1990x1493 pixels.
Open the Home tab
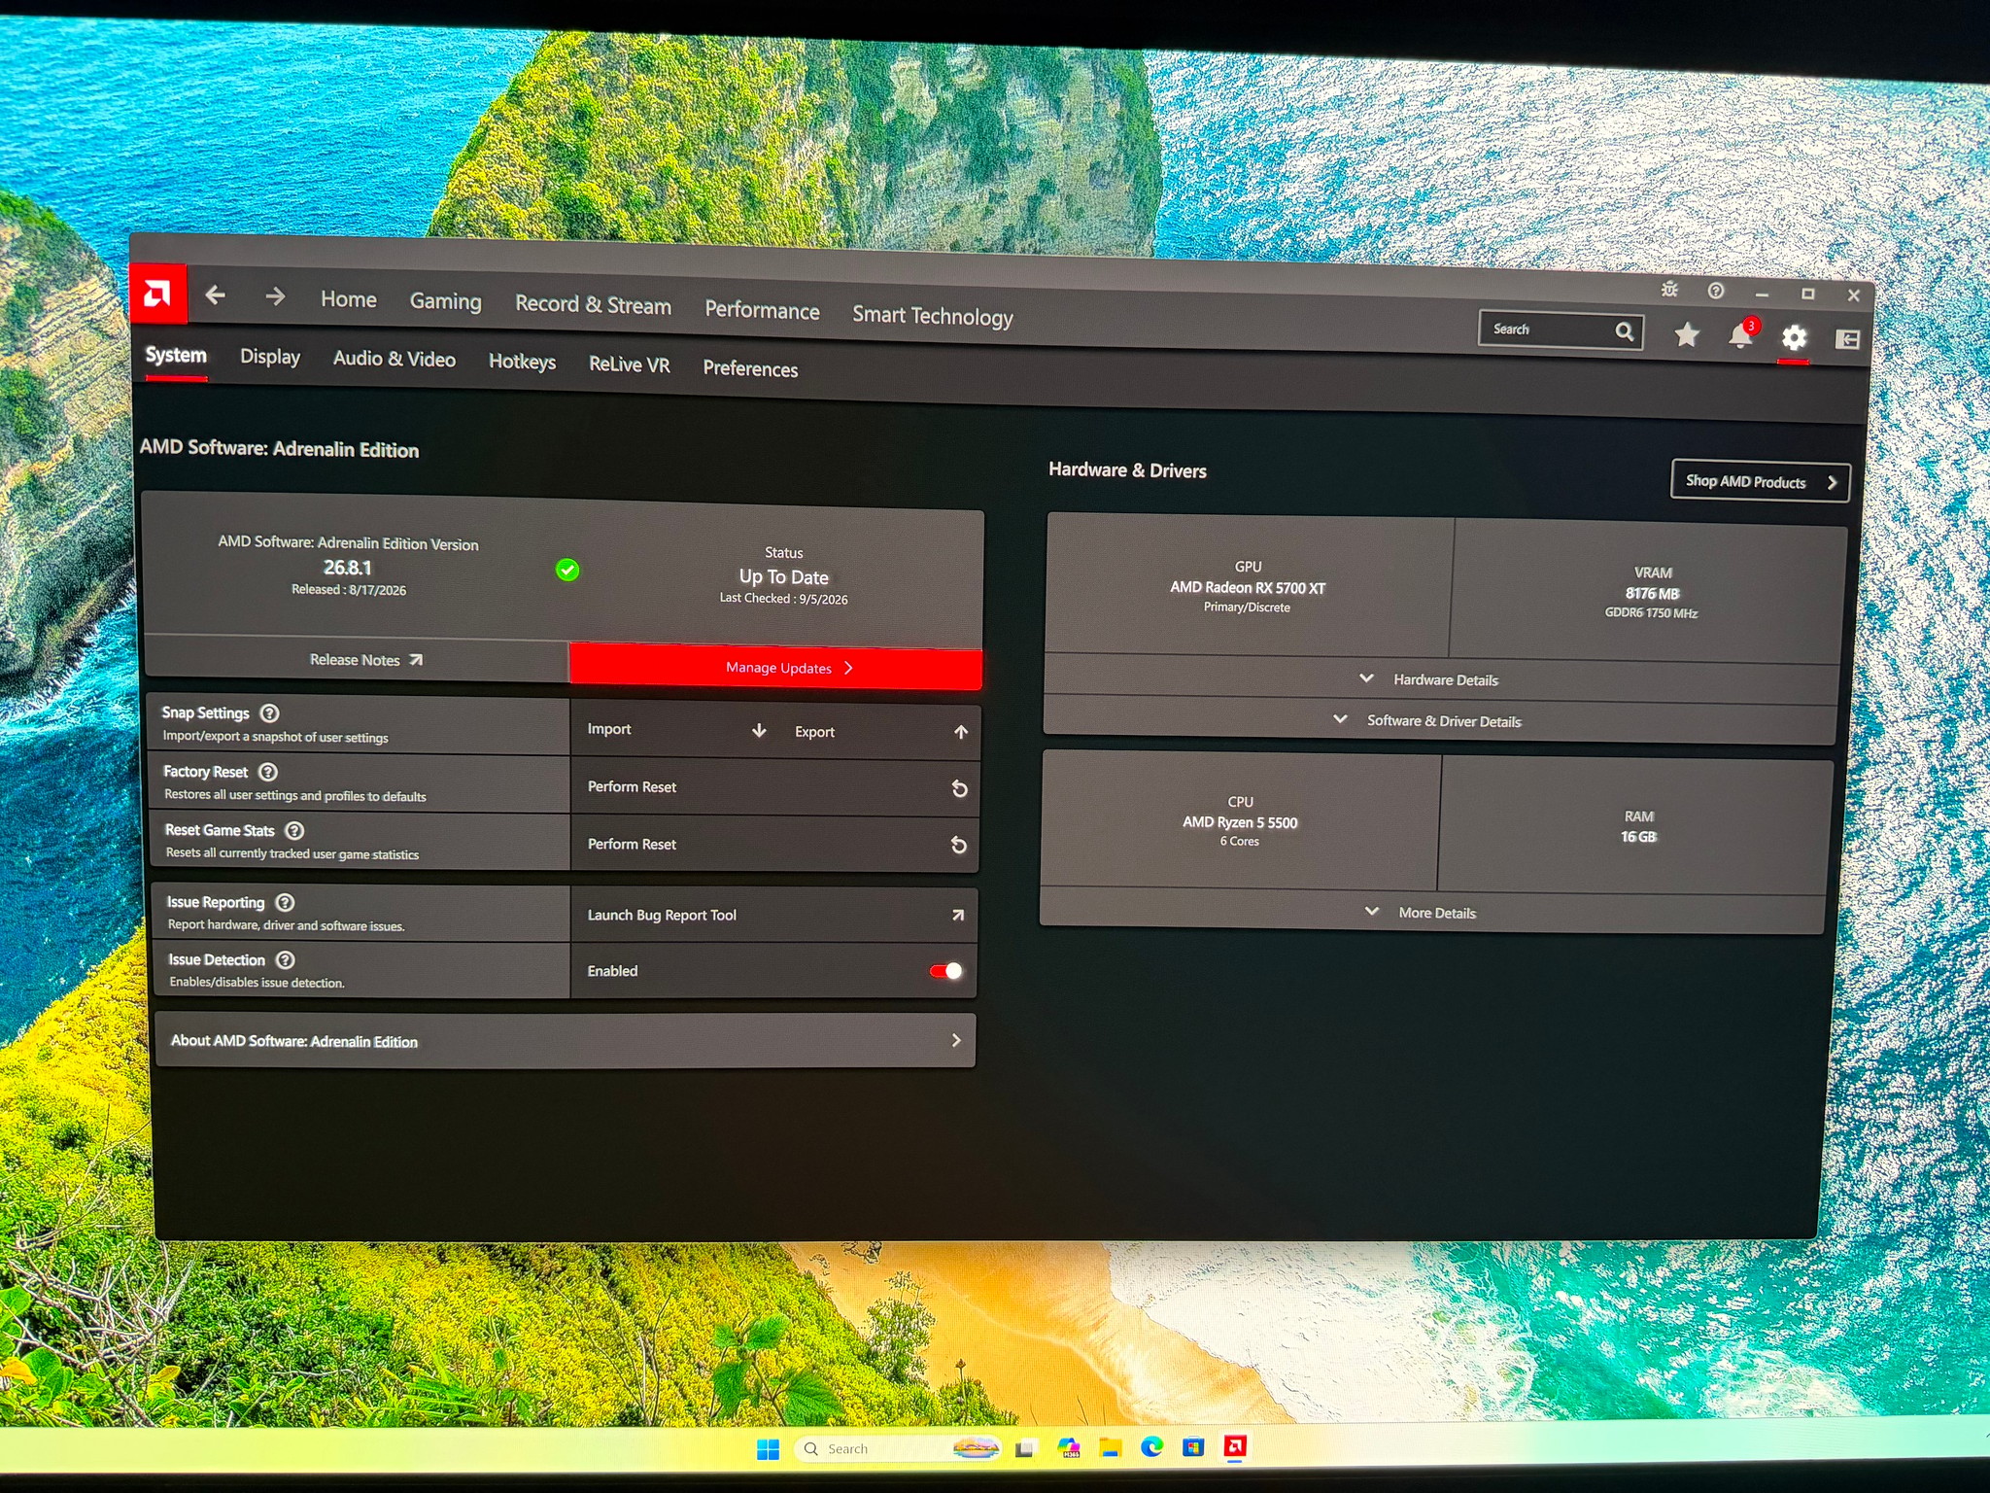point(349,299)
